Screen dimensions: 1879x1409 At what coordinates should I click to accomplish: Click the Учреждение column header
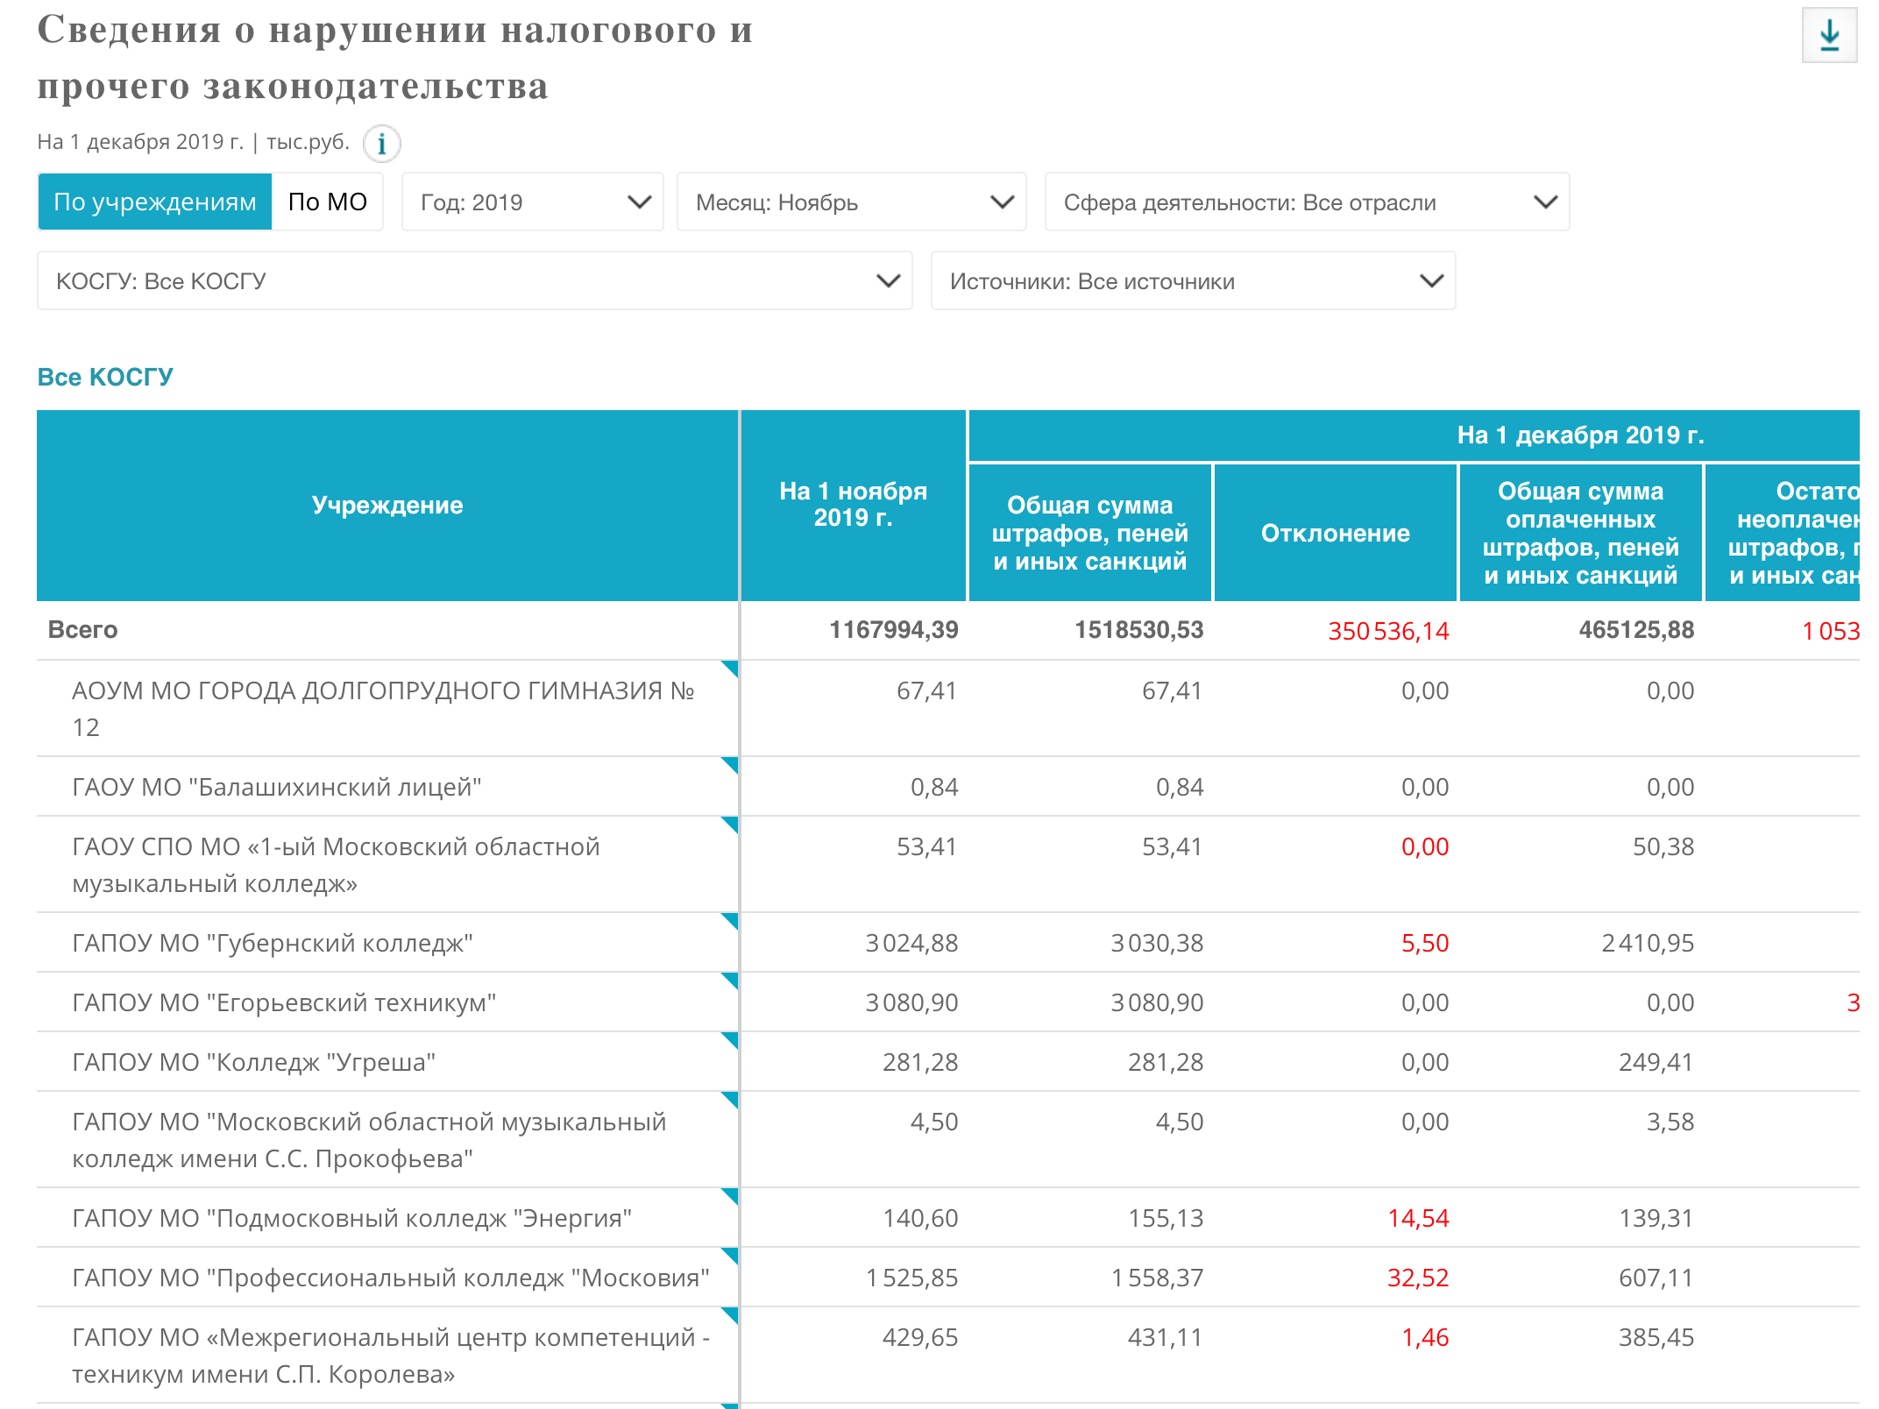click(387, 506)
